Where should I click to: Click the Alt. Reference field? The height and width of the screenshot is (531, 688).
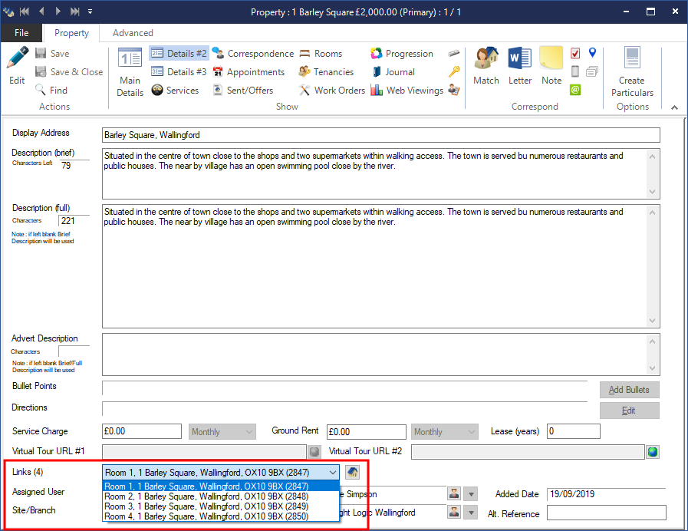(607, 513)
